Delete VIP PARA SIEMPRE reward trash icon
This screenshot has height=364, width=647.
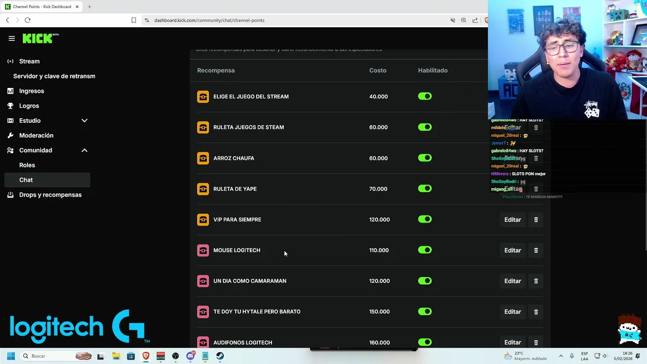click(x=536, y=220)
